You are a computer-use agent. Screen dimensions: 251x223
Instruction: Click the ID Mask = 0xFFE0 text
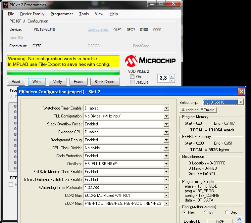pyautogui.click(x=202, y=168)
